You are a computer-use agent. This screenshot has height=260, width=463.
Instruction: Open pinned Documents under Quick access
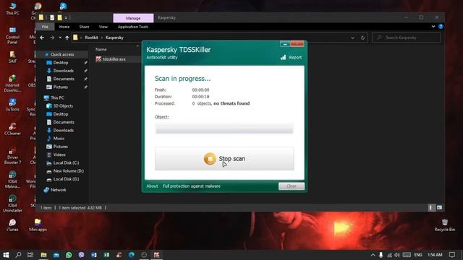[x=64, y=79]
